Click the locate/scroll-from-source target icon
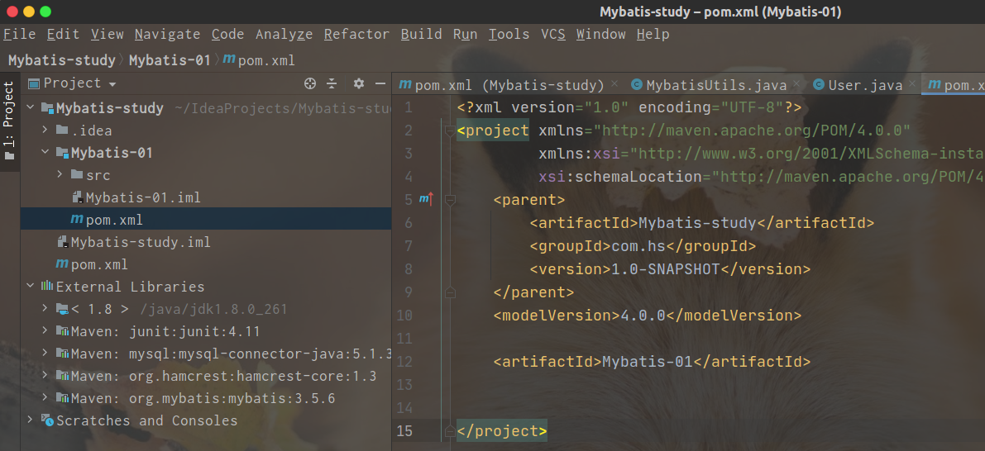Viewport: 985px width, 451px height. point(309,83)
